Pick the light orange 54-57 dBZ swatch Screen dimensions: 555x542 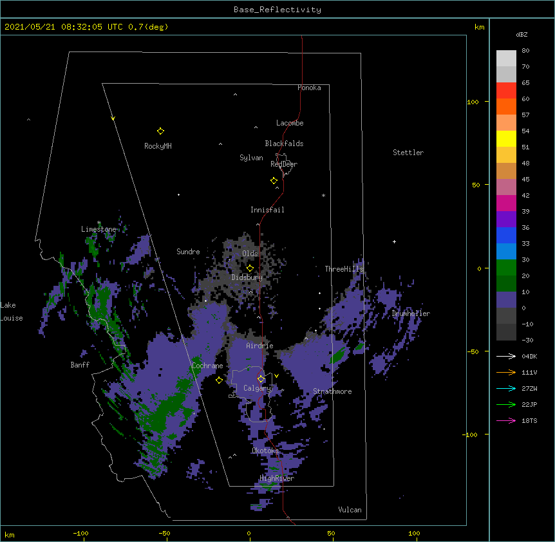coord(506,123)
